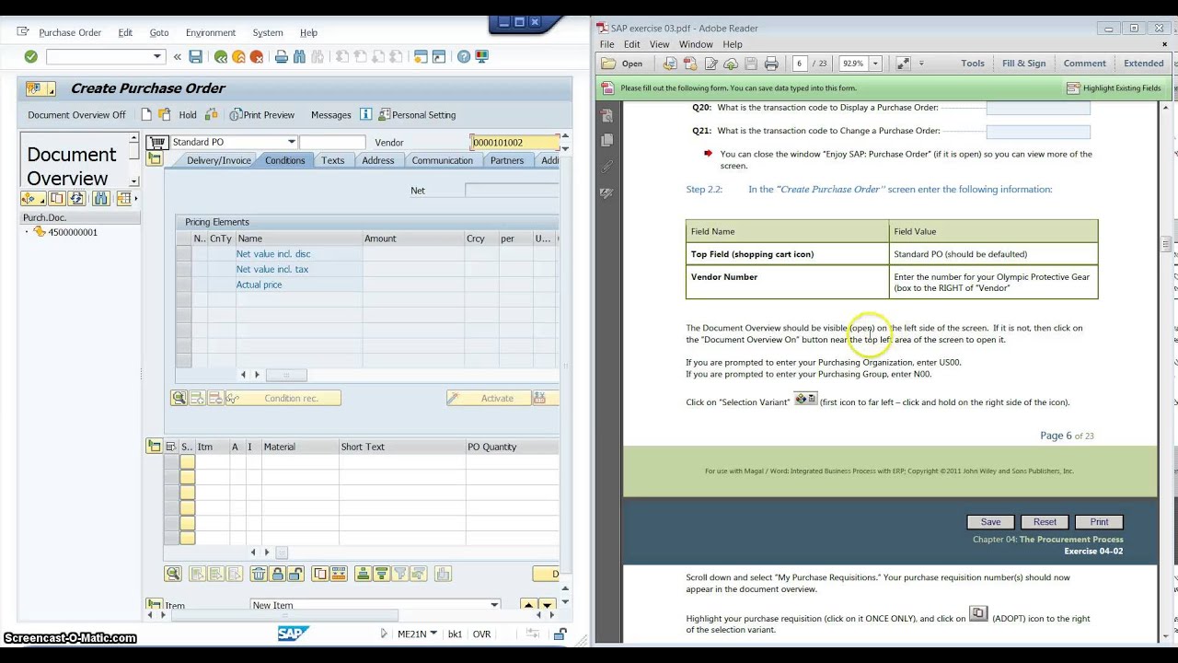Click the magnifier Item Details icon below item grid
The height and width of the screenshot is (663, 1178).
point(173,575)
